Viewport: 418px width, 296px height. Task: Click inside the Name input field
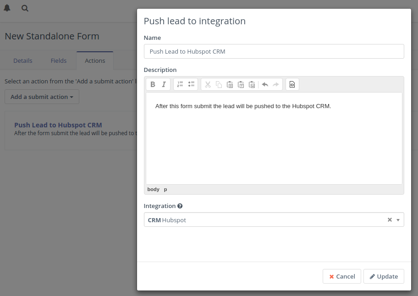pyautogui.click(x=274, y=51)
